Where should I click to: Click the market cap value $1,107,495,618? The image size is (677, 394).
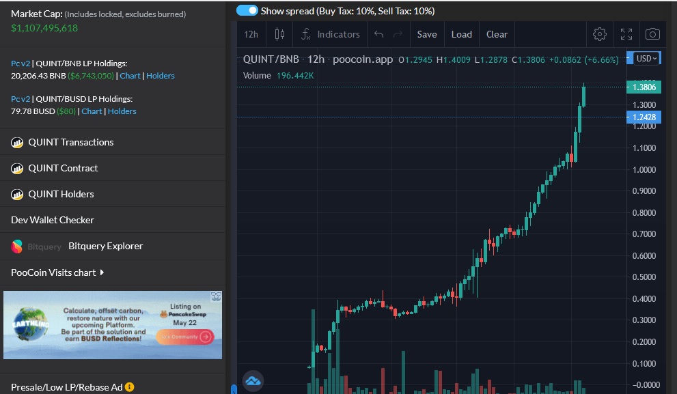point(44,28)
